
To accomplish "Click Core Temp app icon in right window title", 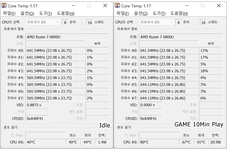I will pos(117,5).
